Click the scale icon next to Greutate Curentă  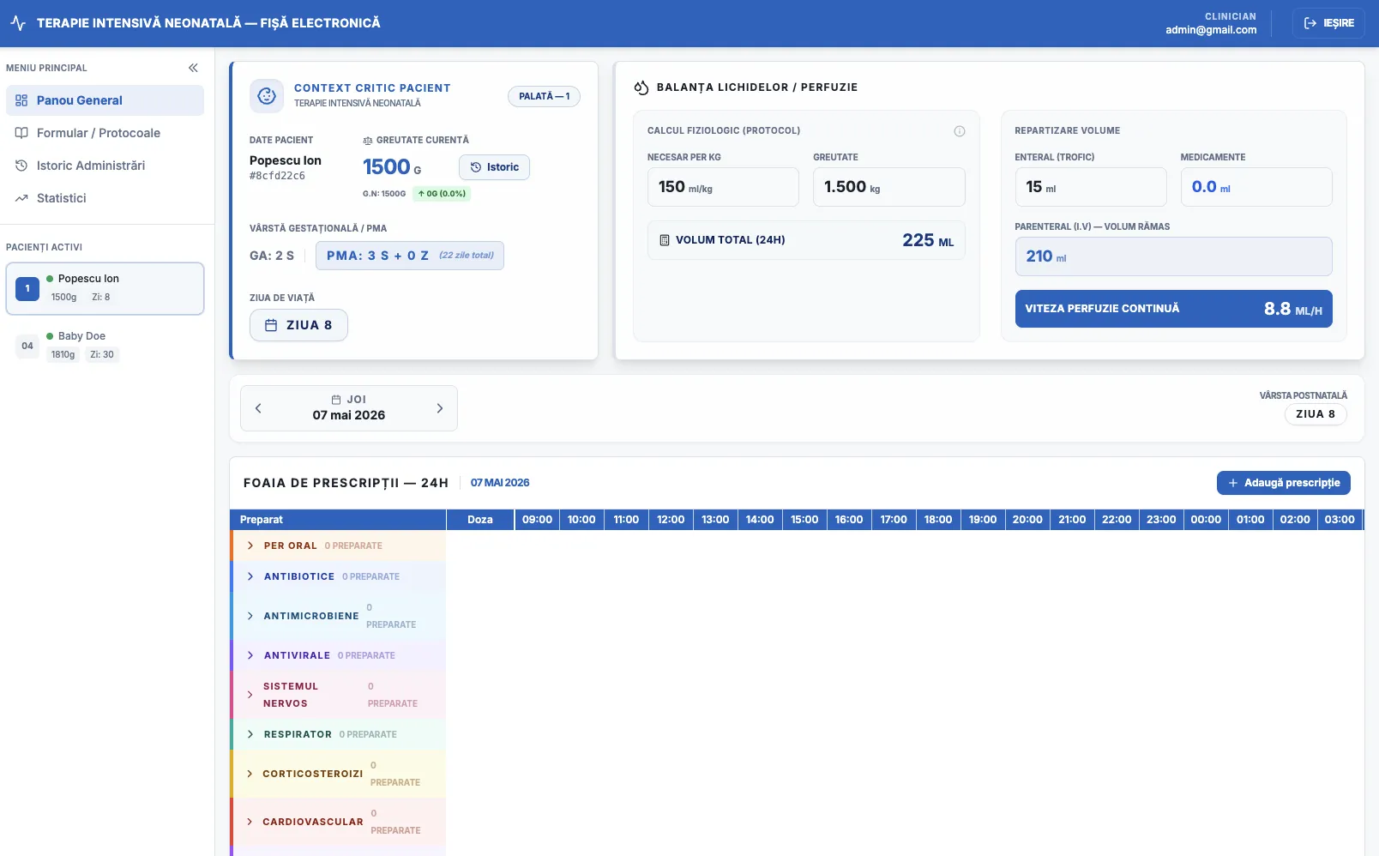[368, 141]
